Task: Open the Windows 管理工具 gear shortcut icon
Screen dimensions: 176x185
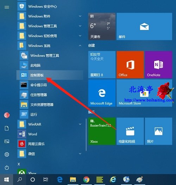Action: click(x=24, y=55)
